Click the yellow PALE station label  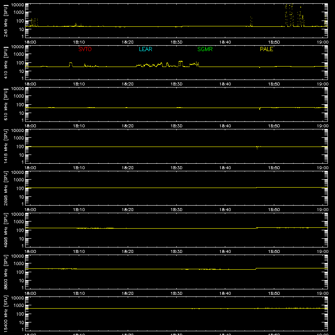(266, 49)
